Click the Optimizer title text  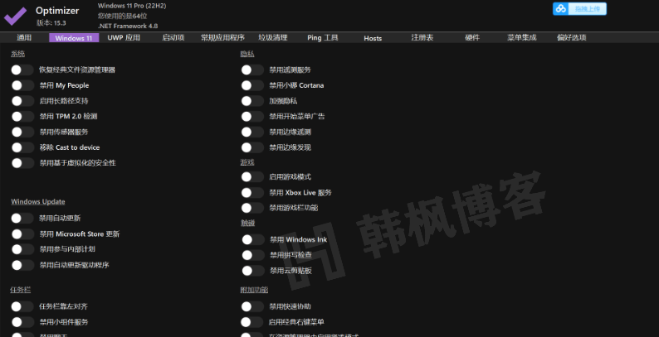coord(57,11)
